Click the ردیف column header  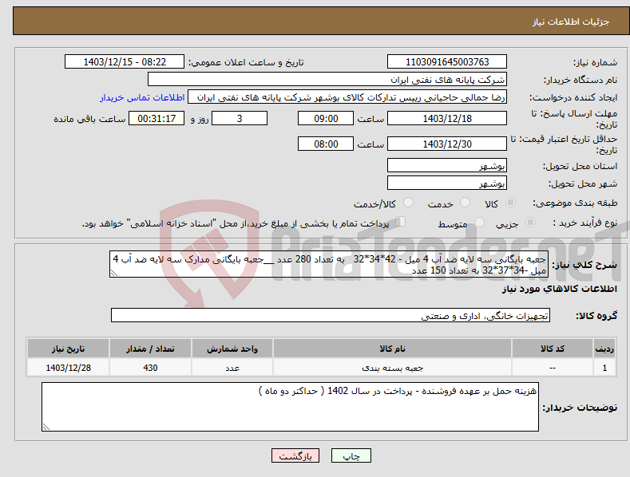coord(604,349)
